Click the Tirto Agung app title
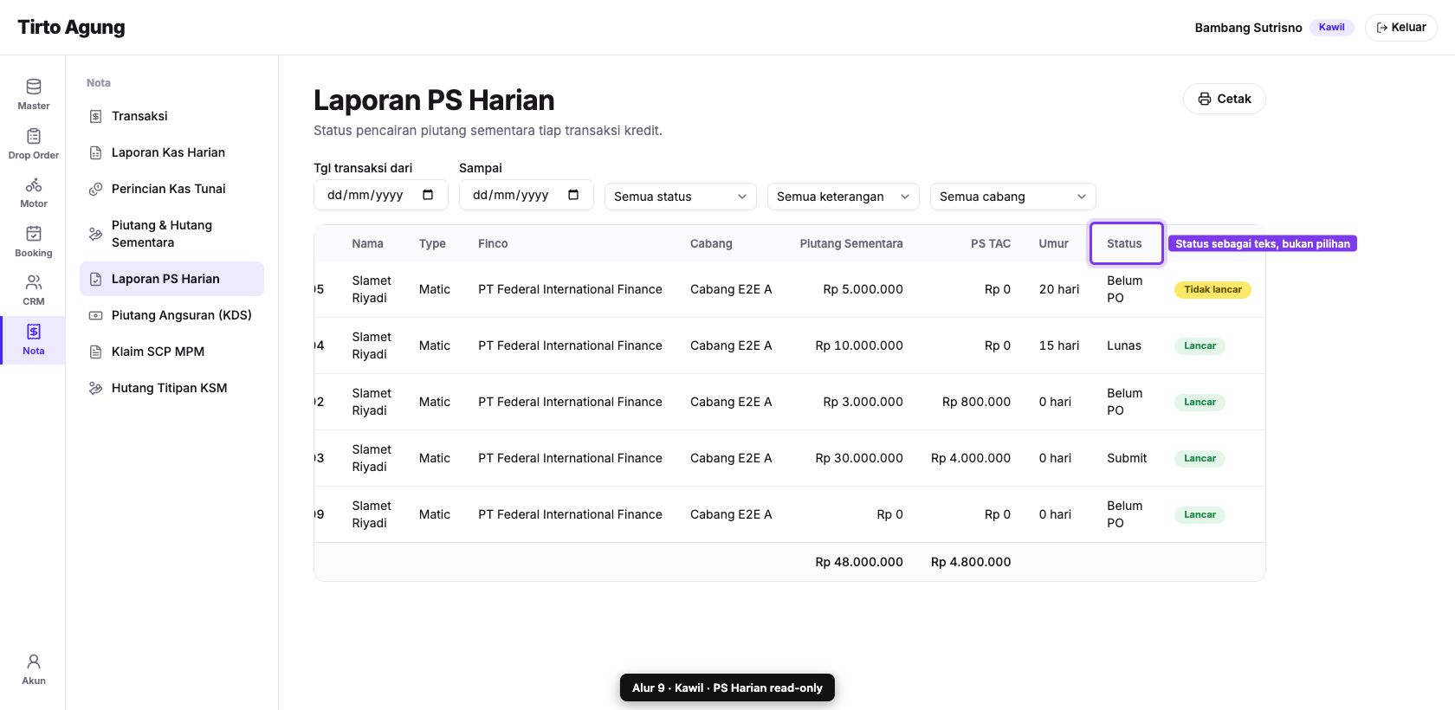Viewport: 1455px width, 710px height. [x=71, y=27]
